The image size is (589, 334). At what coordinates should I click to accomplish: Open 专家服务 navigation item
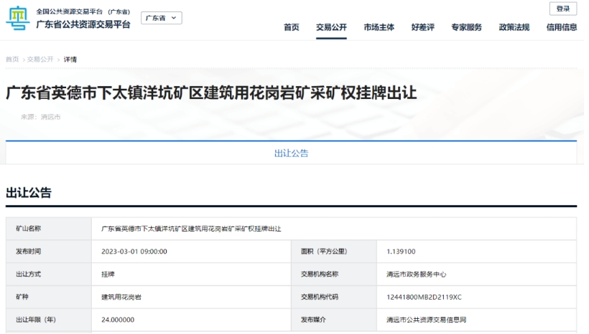(466, 27)
